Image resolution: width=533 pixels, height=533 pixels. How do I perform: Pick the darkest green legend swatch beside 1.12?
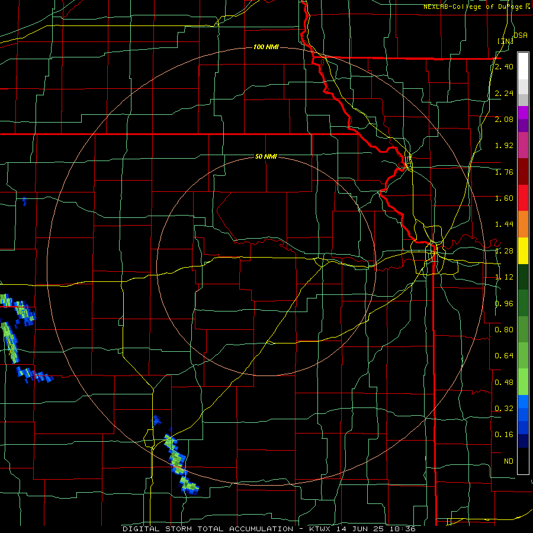point(523,277)
